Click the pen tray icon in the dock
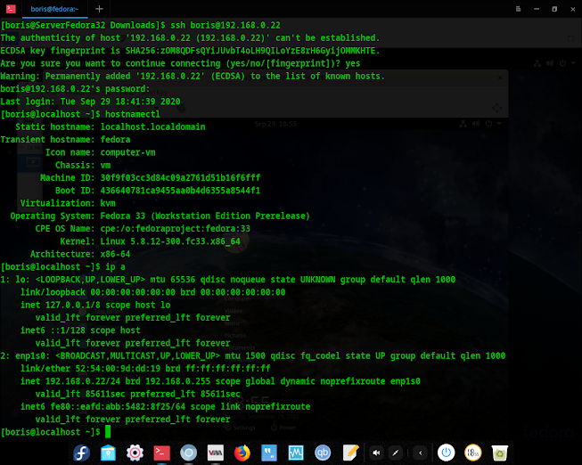 point(396,453)
